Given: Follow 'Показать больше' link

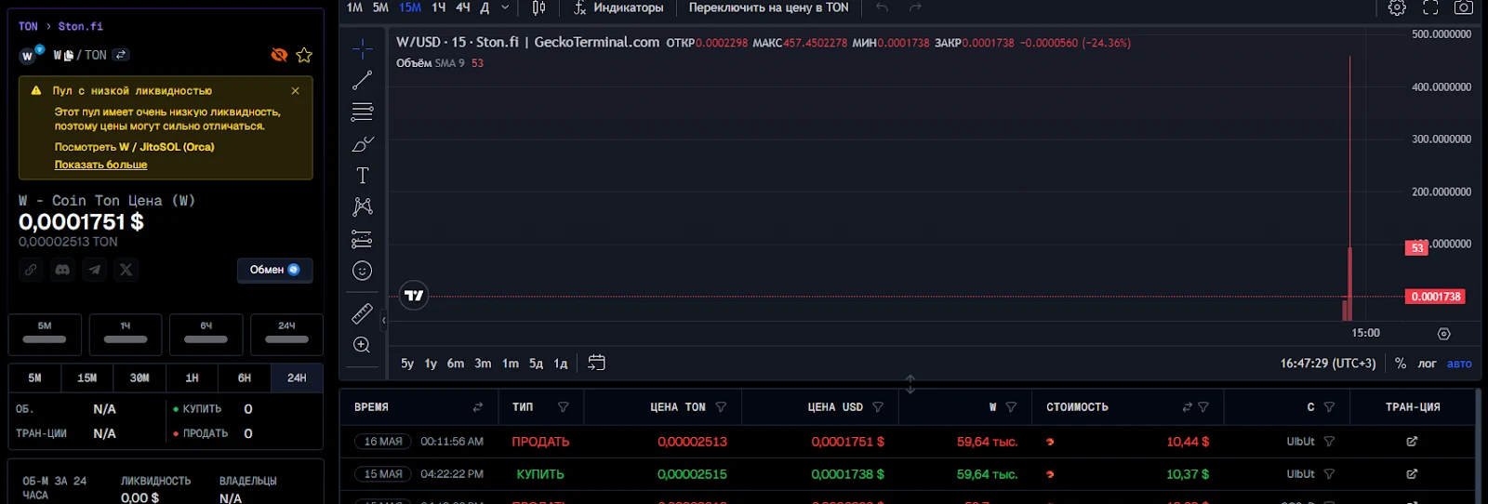Looking at the screenshot, I should (100, 165).
